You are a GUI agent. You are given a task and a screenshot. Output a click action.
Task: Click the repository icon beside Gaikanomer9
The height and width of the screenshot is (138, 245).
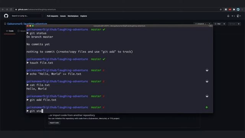tap(5, 24)
